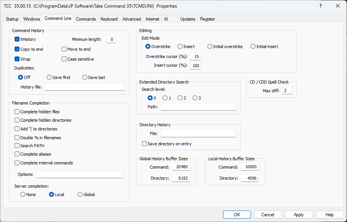This screenshot has height=222, width=347.
Task: Click the filename completion Options field
Action: 80,174
